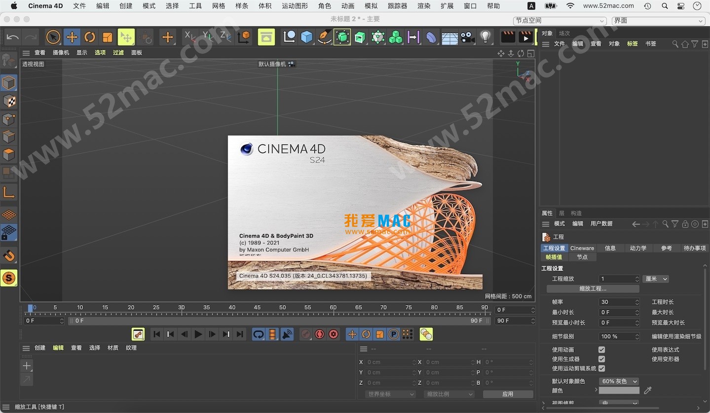
Task: Open the 节点空间 dropdown
Action: click(560, 21)
